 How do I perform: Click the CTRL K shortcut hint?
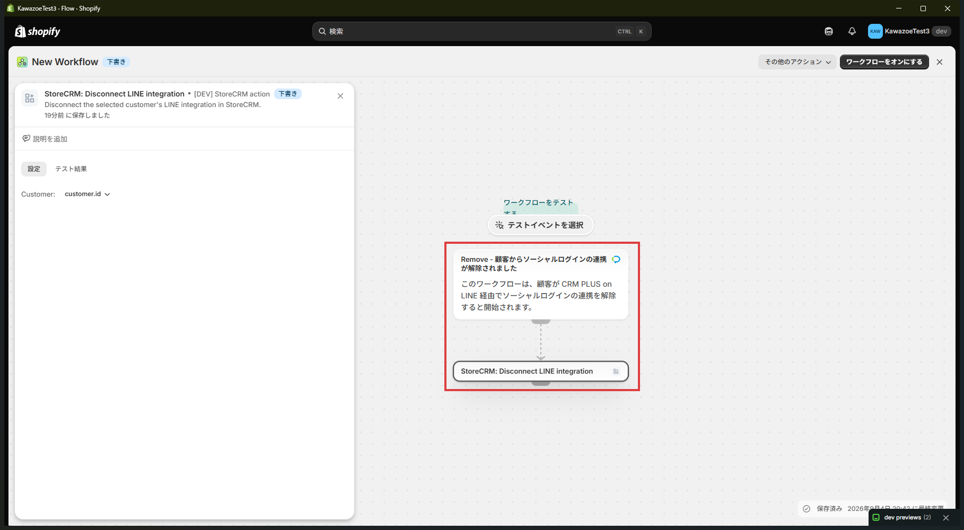(x=631, y=31)
